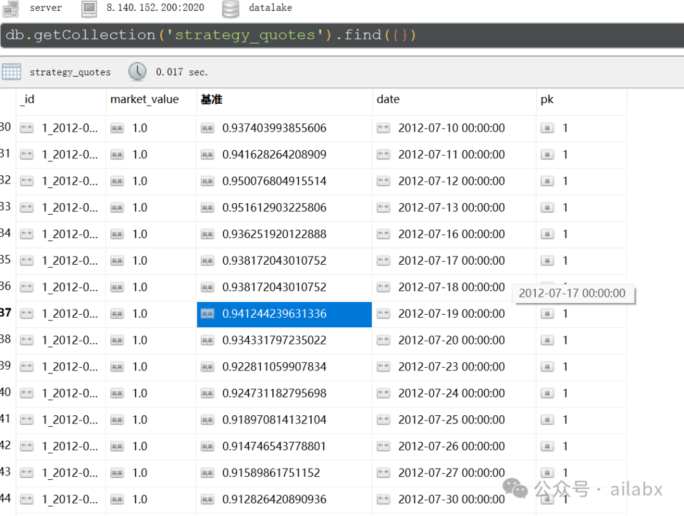Click the double type icon beside 0.91589861751152
The image size is (684, 516).
click(x=207, y=473)
